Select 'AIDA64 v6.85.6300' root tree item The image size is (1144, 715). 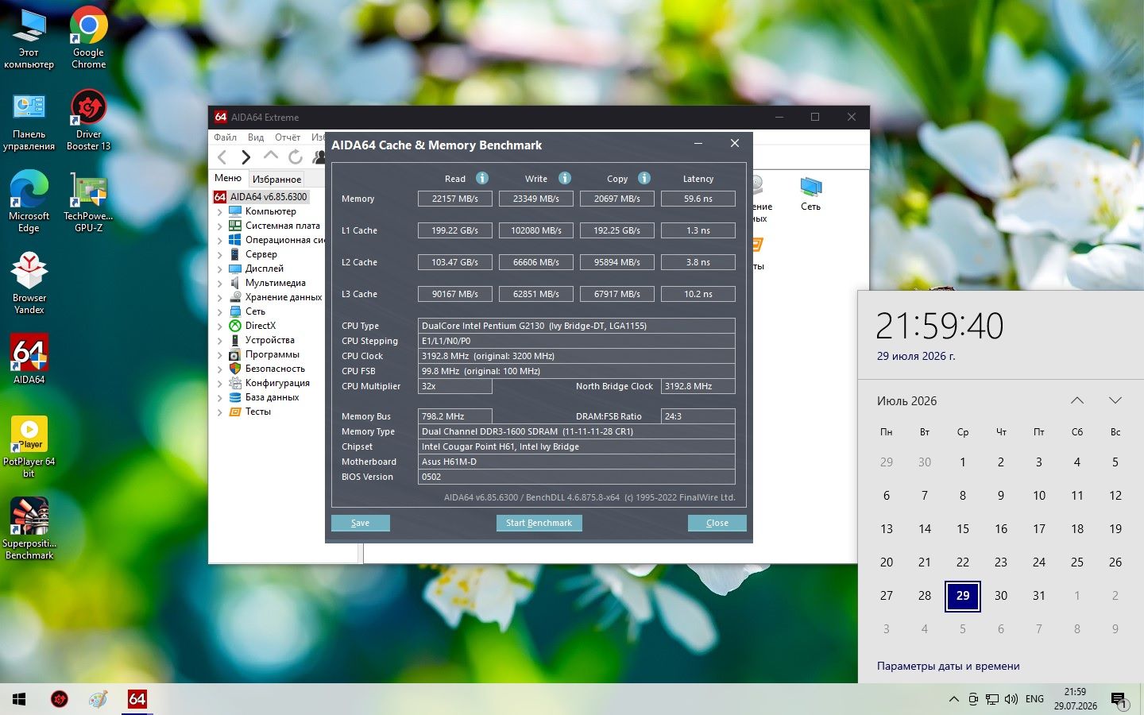coord(261,196)
